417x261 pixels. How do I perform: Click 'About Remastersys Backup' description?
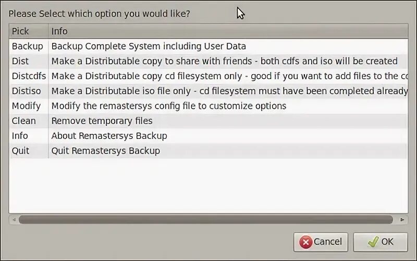point(109,136)
